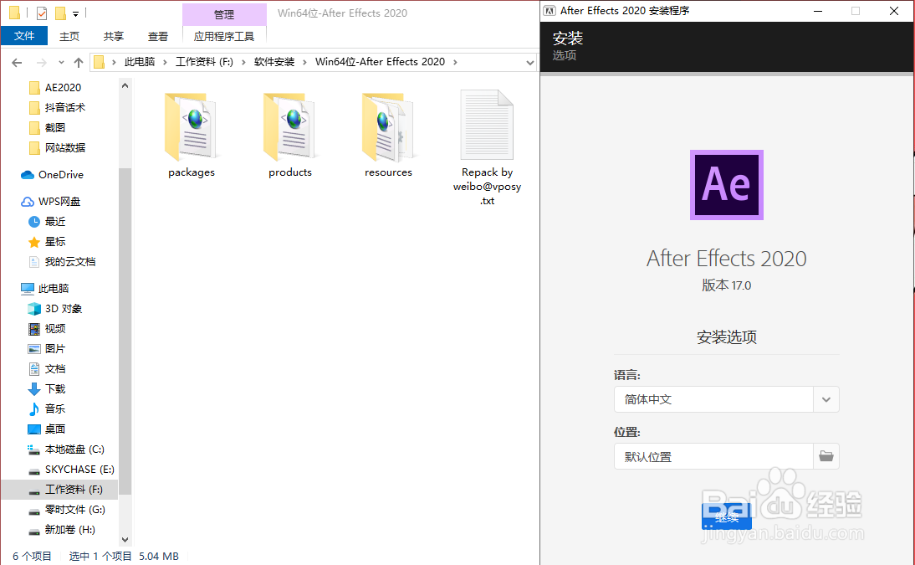Click the 安装选项 heading link area
This screenshot has height=565, width=915.
point(726,337)
